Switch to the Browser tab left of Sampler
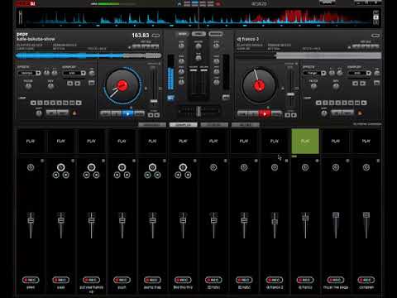This screenshot has width=397, height=298. point(152,125)
